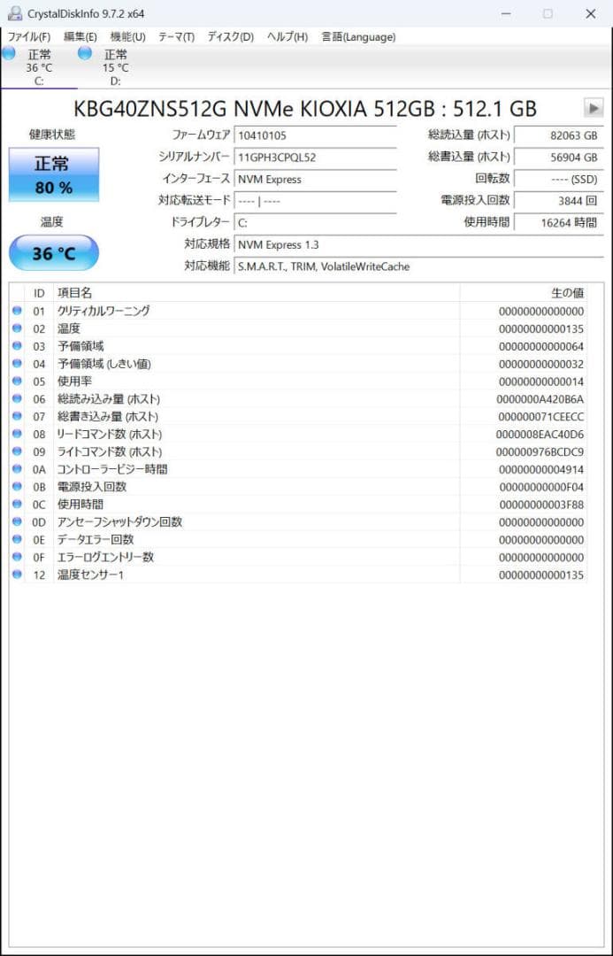Click status orb for ID 09 ライトコマンド数
The height and width of the screenshot is (956, 613).
click(x=17, y=451)
